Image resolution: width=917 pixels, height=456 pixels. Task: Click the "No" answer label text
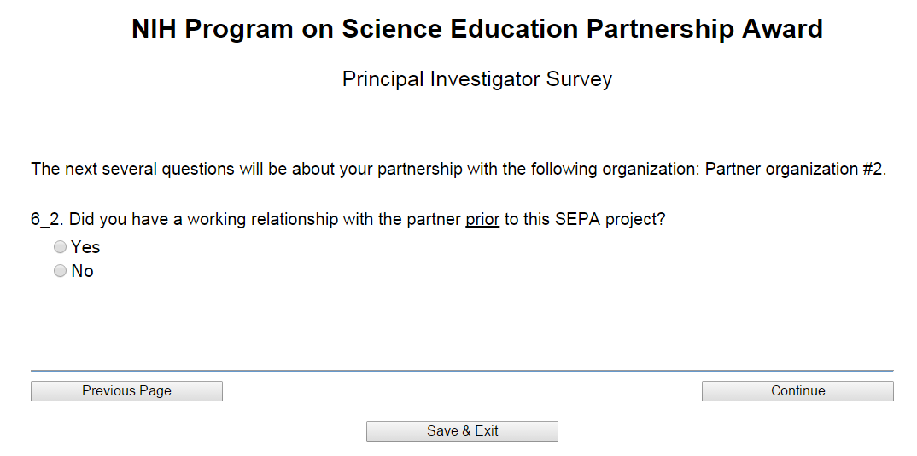coord(83,271)
